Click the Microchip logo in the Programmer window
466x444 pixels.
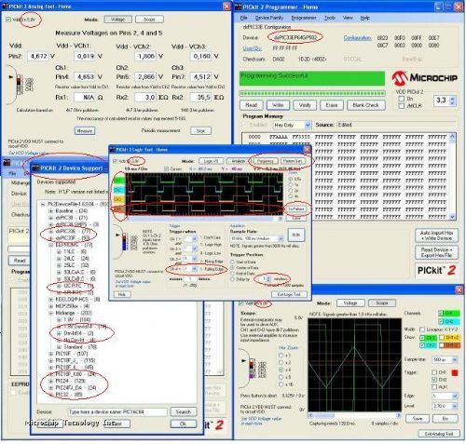tap(424, 78)
